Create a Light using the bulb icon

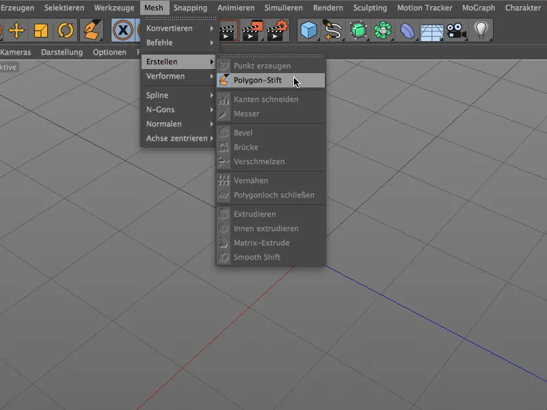[x=481, y=31]
